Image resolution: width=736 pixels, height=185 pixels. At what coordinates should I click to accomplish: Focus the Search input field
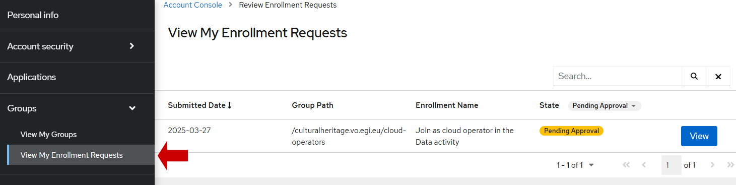618,76
